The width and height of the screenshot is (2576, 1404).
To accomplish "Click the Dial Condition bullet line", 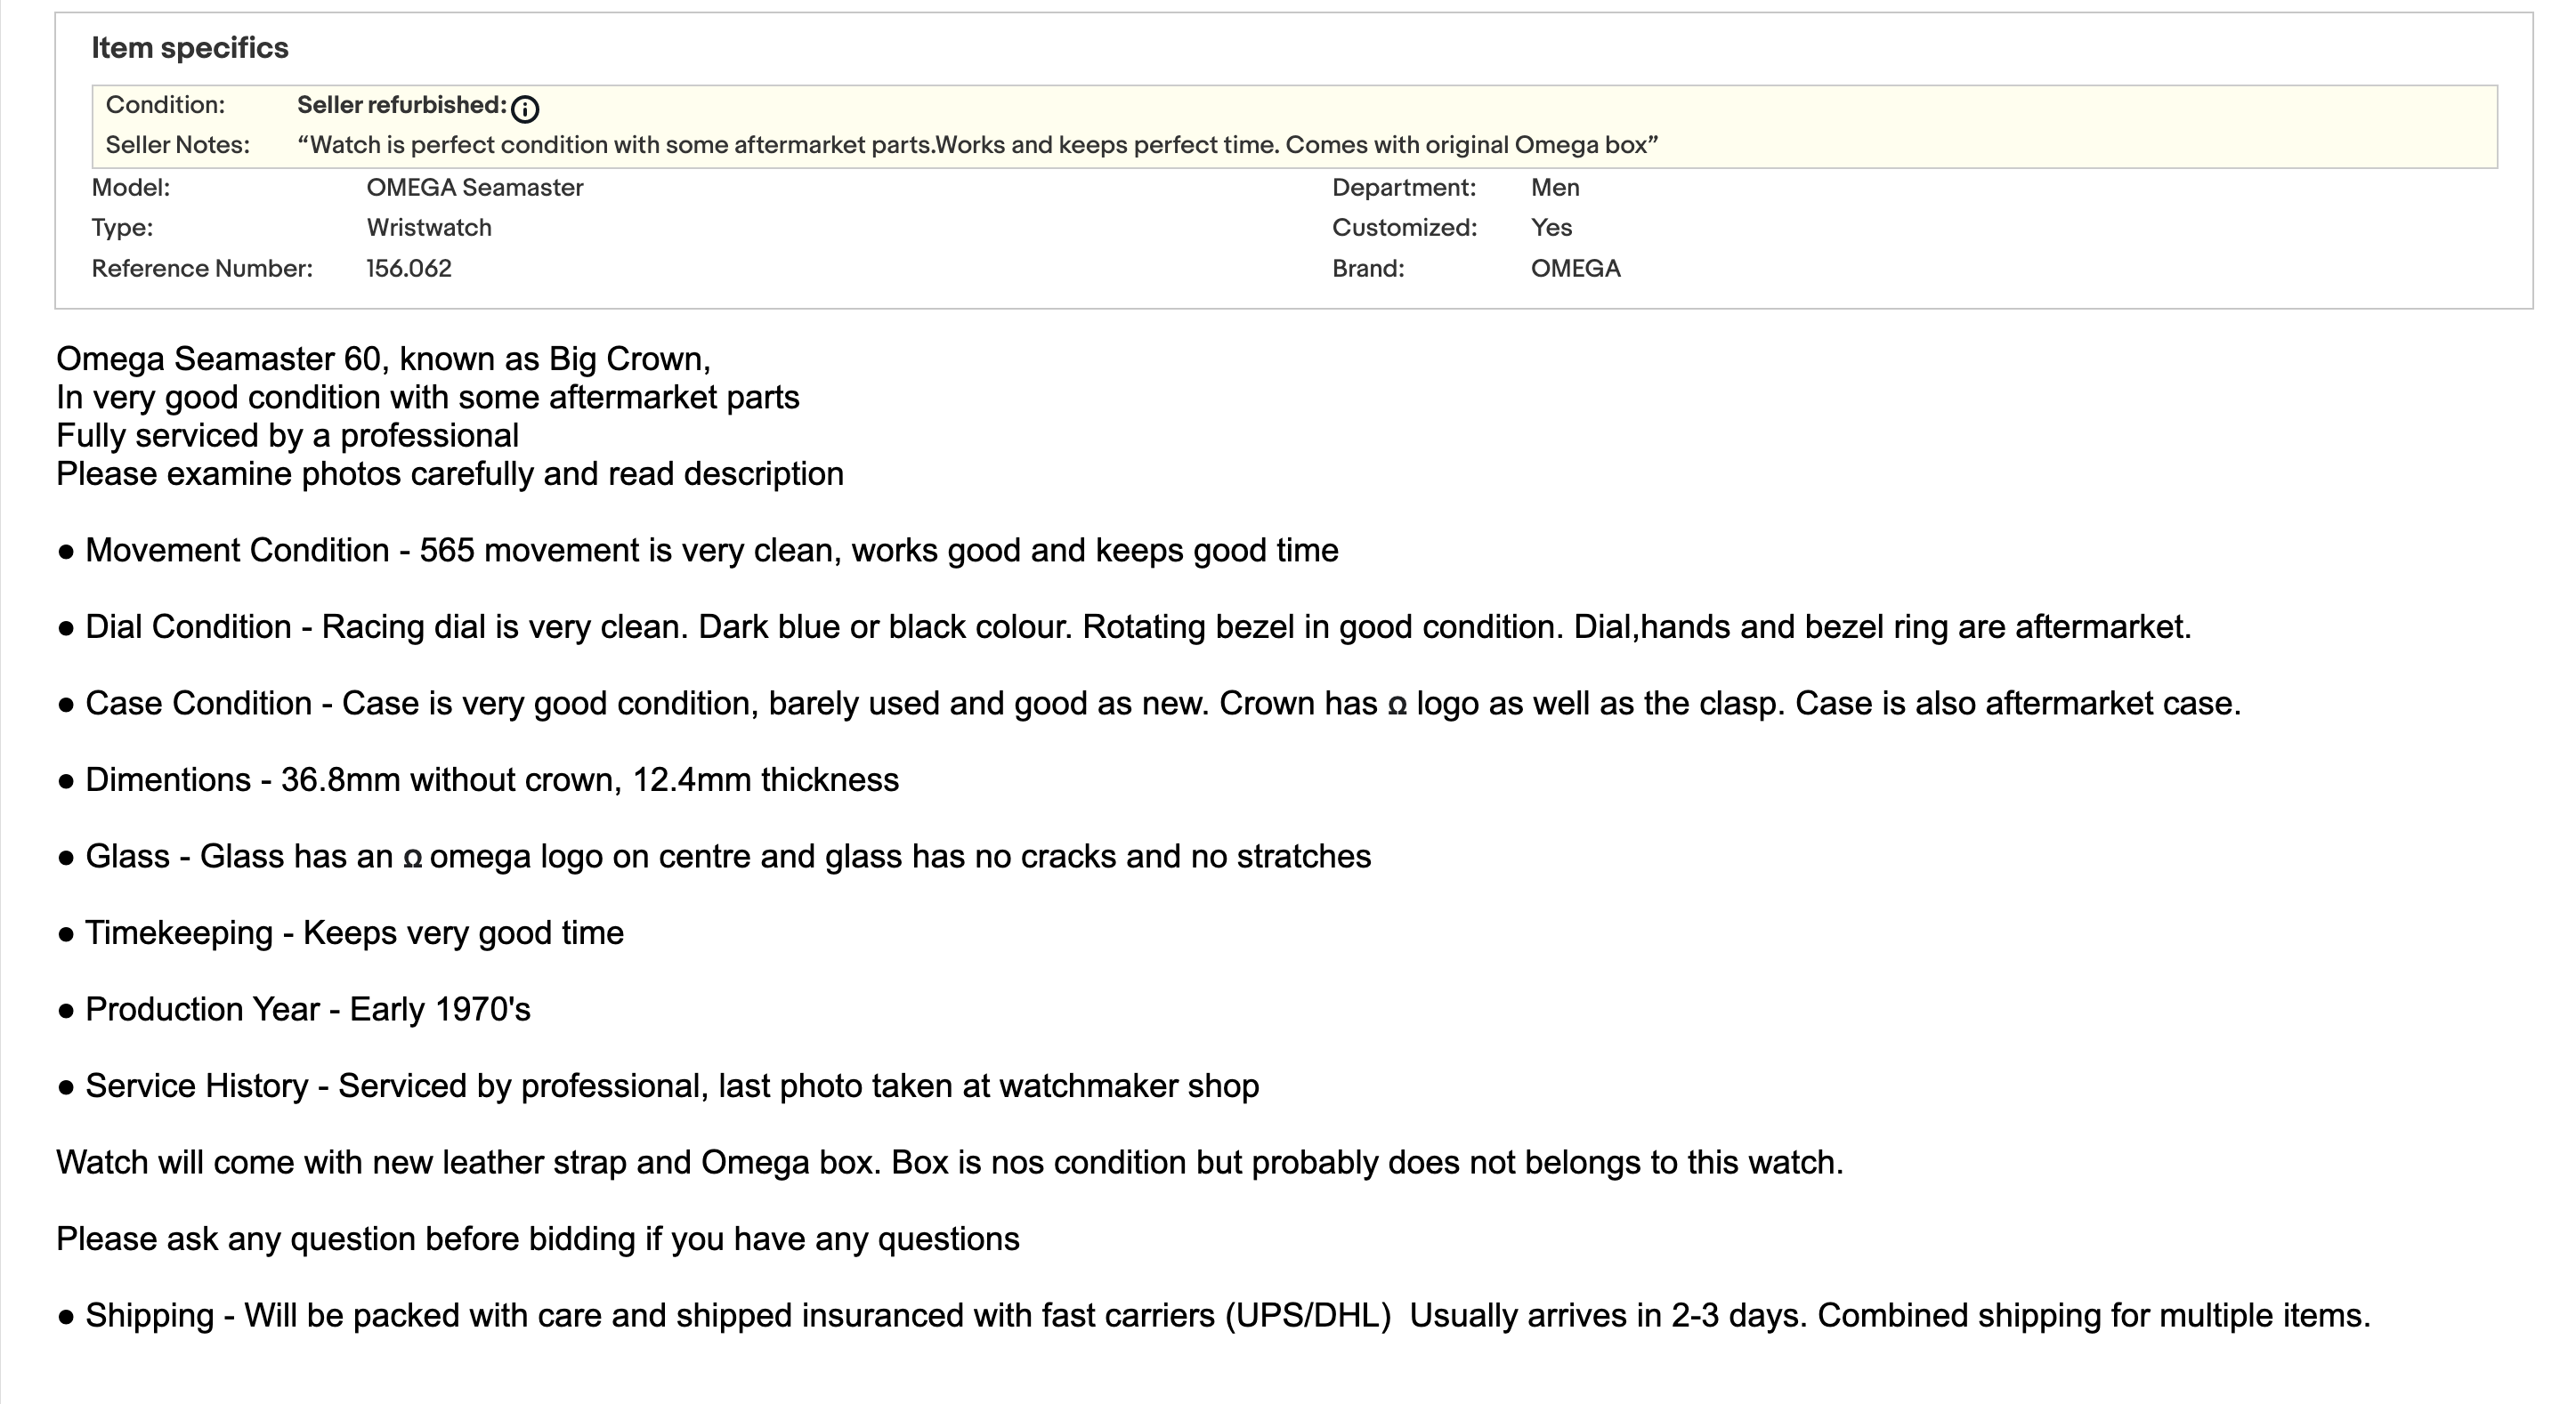I will pyautogui.click(x=1124, y=627).
